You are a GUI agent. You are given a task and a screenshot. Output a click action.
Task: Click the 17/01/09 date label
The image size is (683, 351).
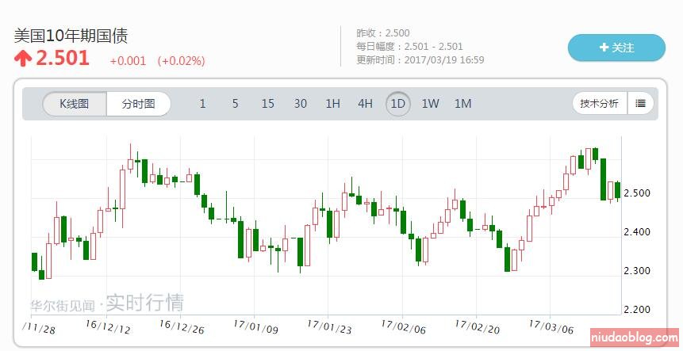pyautogui.click(x=255, y=326)
